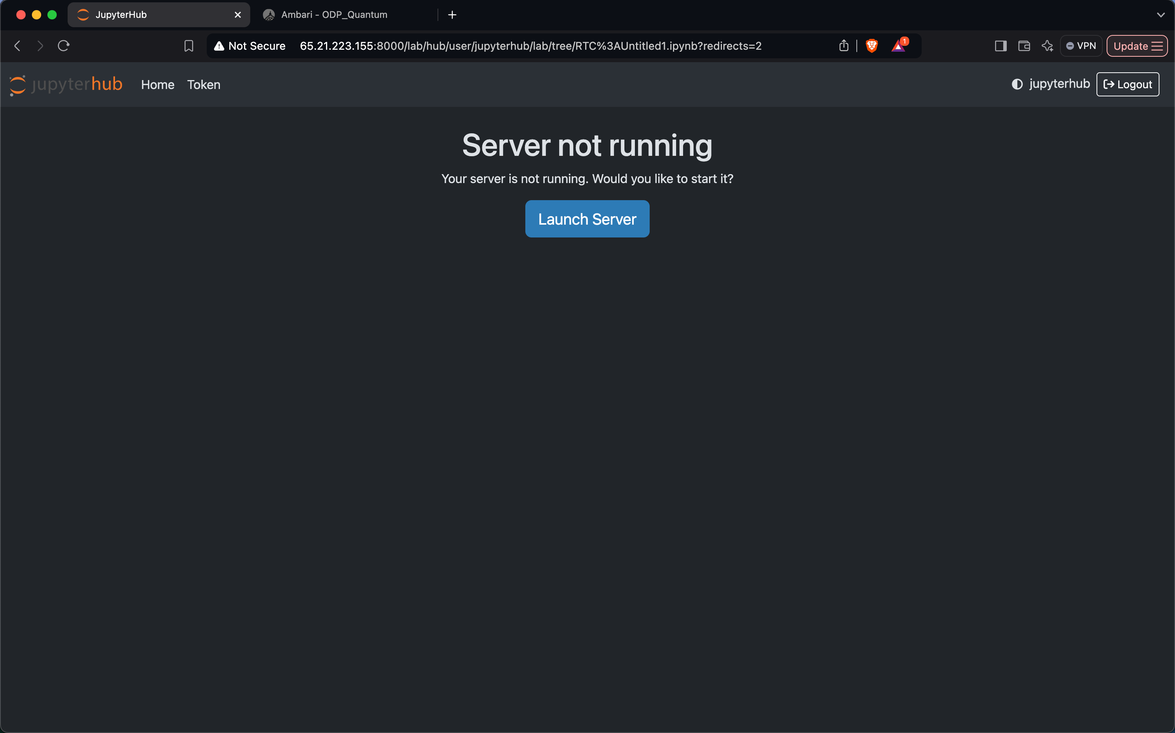The height and width of the screenshot is (733, 1175).
Task: Click the Update menu button
Action: 1137,46
